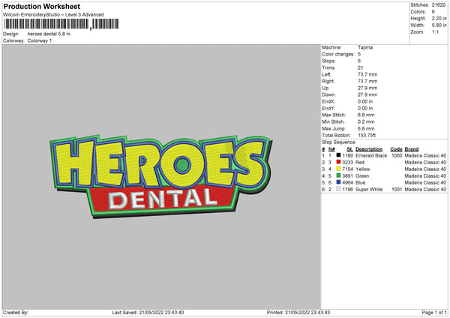
Task: Click the 'N#' column header
Action: click(331, 149)
